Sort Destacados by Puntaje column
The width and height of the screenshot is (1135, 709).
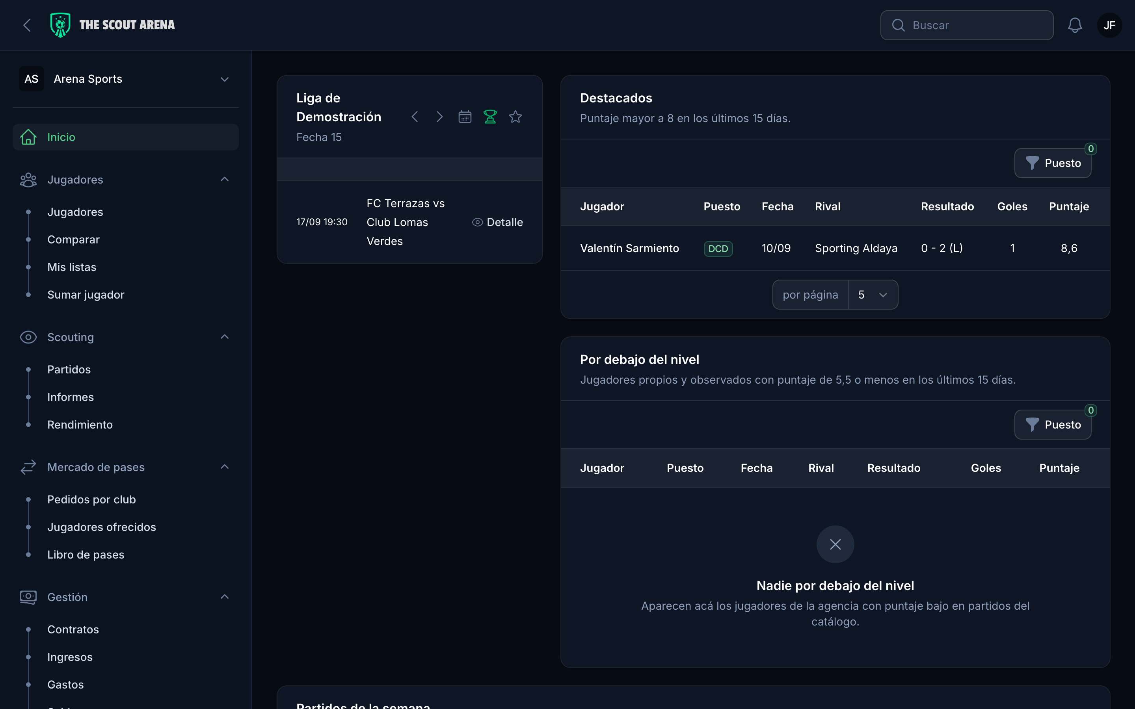pyautogui.click(x=1069, y=207)
